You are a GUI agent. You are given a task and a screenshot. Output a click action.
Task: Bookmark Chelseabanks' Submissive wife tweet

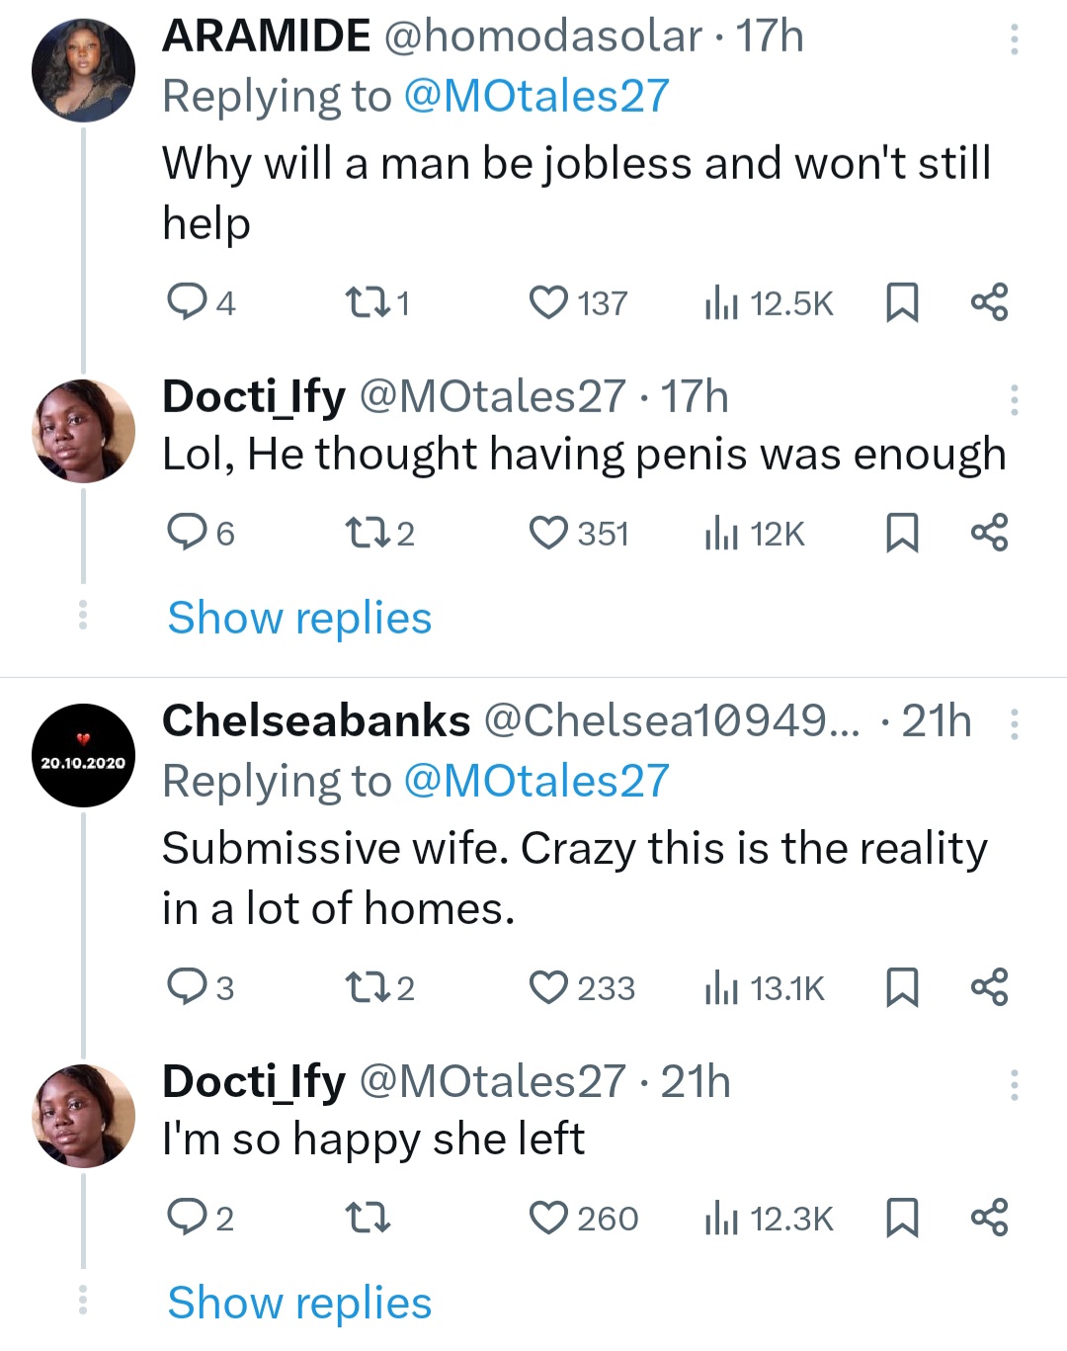pyautogui.click(x=900, y=987)
